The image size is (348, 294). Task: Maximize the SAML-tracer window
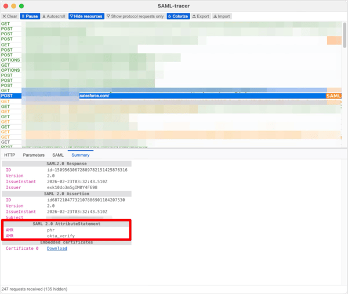click(x=21, y=6)
